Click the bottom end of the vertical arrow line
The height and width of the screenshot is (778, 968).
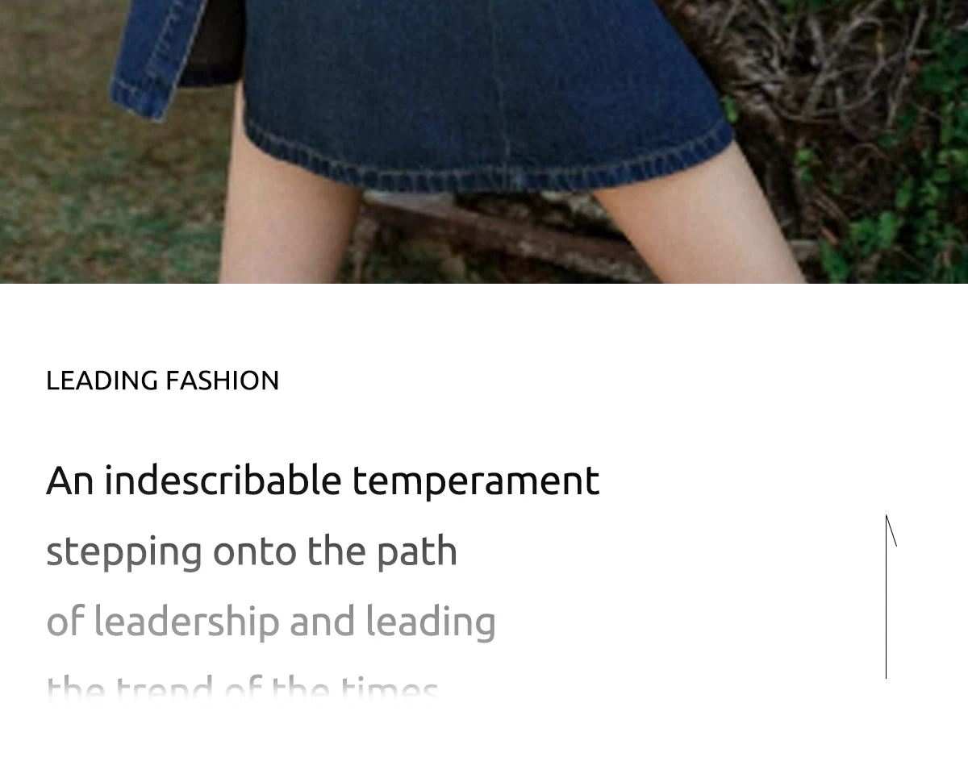pyautogui.click(x=886, y=676)
